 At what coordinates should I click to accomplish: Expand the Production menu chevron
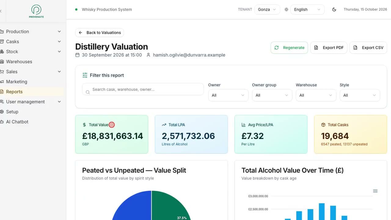59,31
